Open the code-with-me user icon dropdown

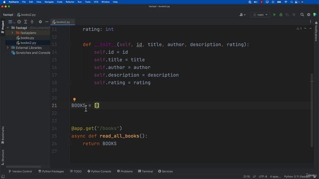click(242, 14)
